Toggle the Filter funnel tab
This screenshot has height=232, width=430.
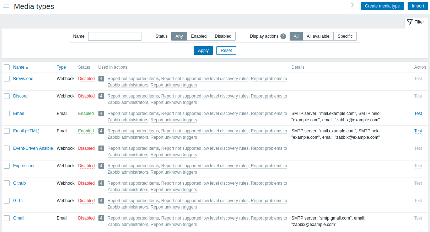click(x=416, y=22)
